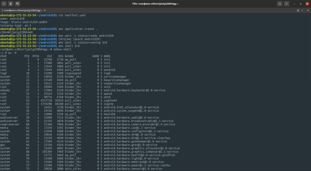The height and width of the screenshot is (171, 311).
Task: Click the 'zygote64' process name
Action: click(x=110, y=101)
